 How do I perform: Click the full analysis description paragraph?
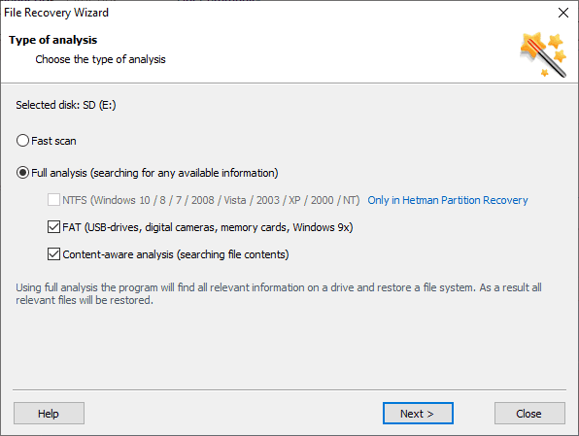[279, 294]
